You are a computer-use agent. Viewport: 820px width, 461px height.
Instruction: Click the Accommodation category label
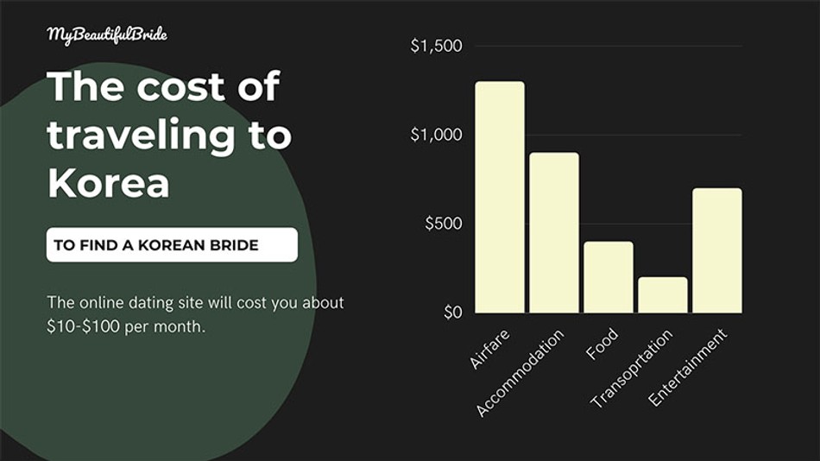[x=520, y=373]
